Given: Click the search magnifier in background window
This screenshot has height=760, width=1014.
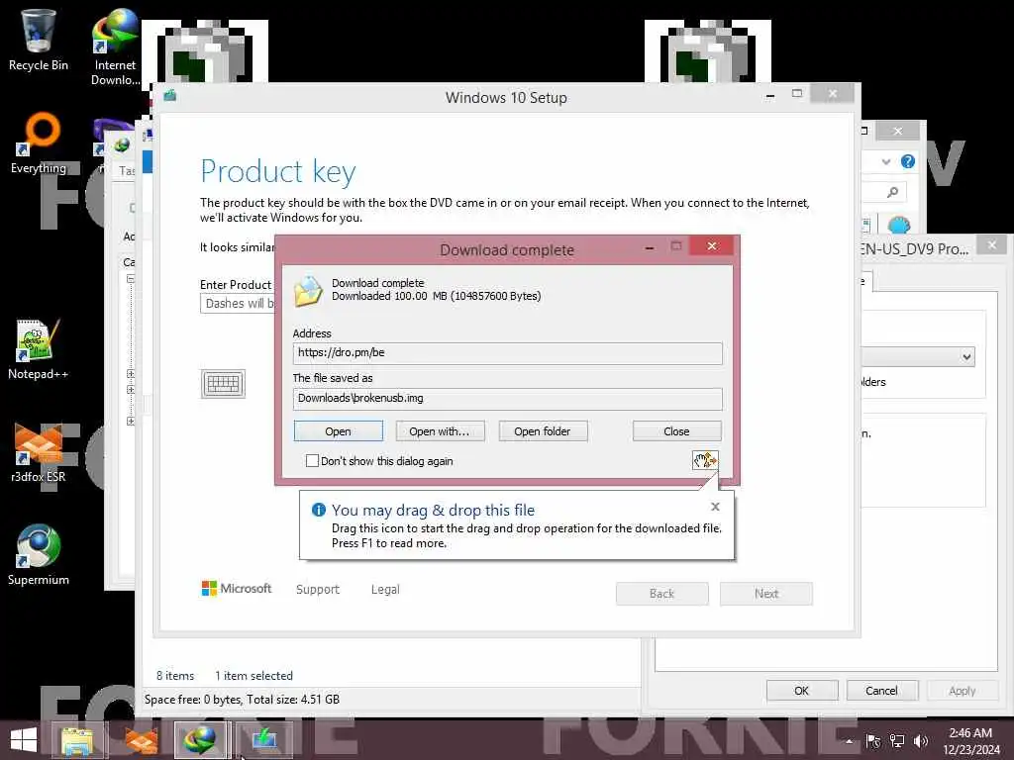Looking at the screenshot, I should coord(893,192).
